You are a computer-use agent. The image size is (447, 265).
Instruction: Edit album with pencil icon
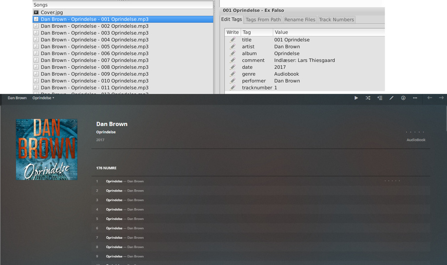(391, 98)
